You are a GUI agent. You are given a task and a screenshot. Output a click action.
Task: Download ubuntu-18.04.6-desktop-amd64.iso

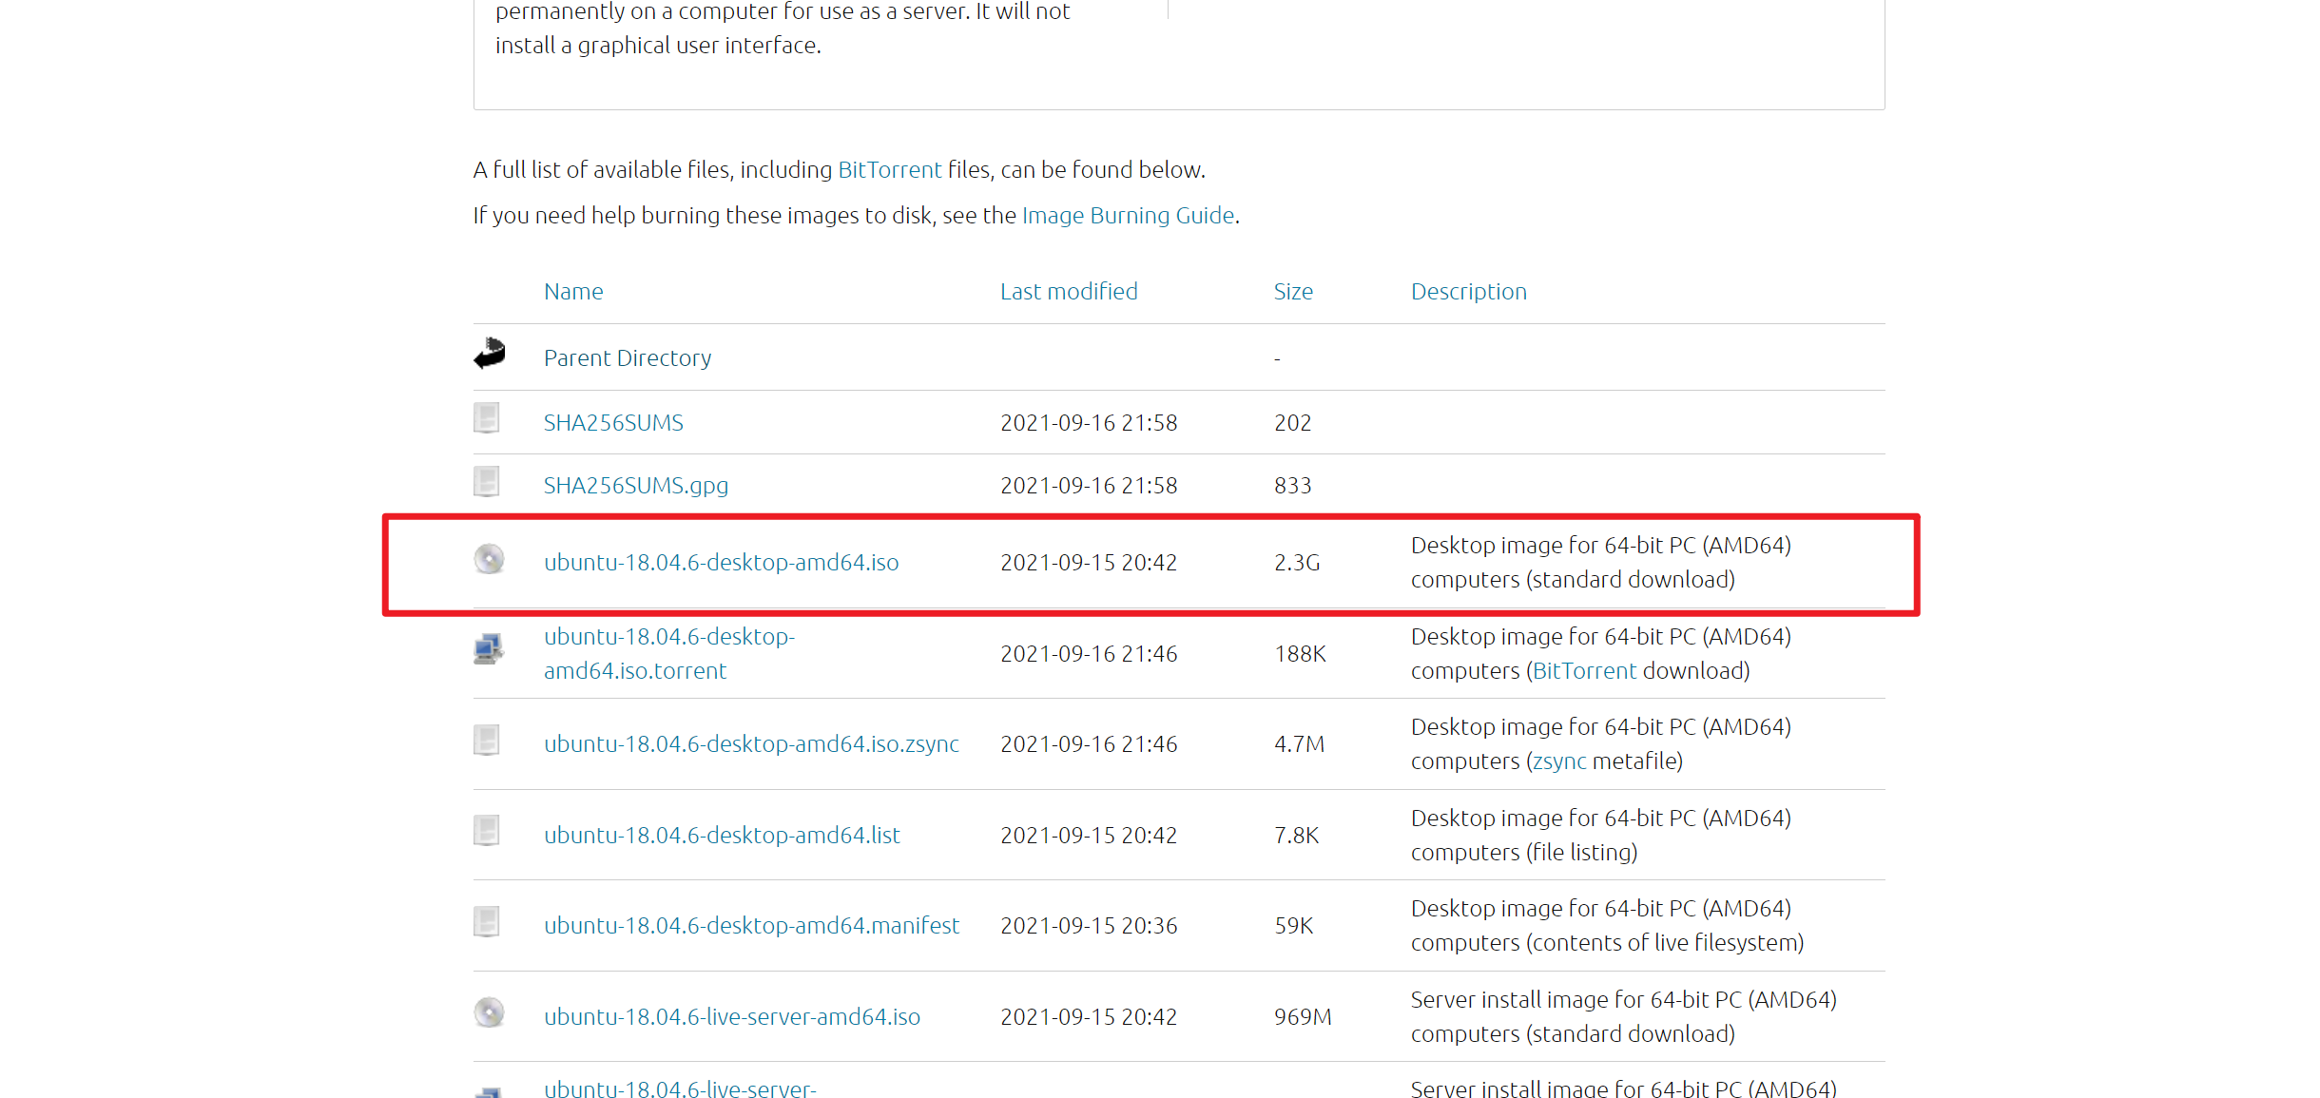[721, 562]
